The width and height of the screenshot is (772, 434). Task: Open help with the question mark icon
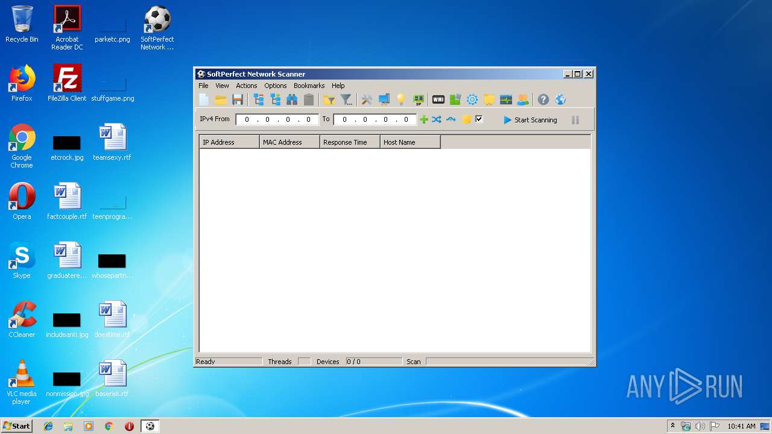(543, 100)
